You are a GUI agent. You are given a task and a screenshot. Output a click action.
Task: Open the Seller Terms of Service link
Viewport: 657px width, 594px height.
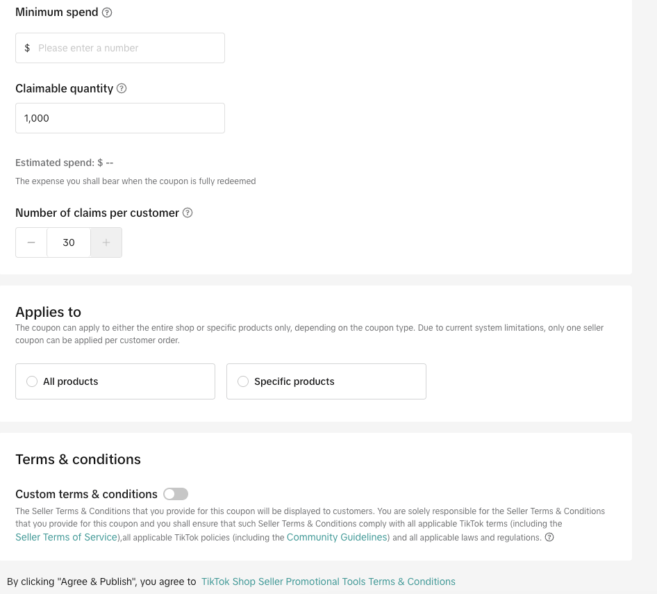coord(67,537)
